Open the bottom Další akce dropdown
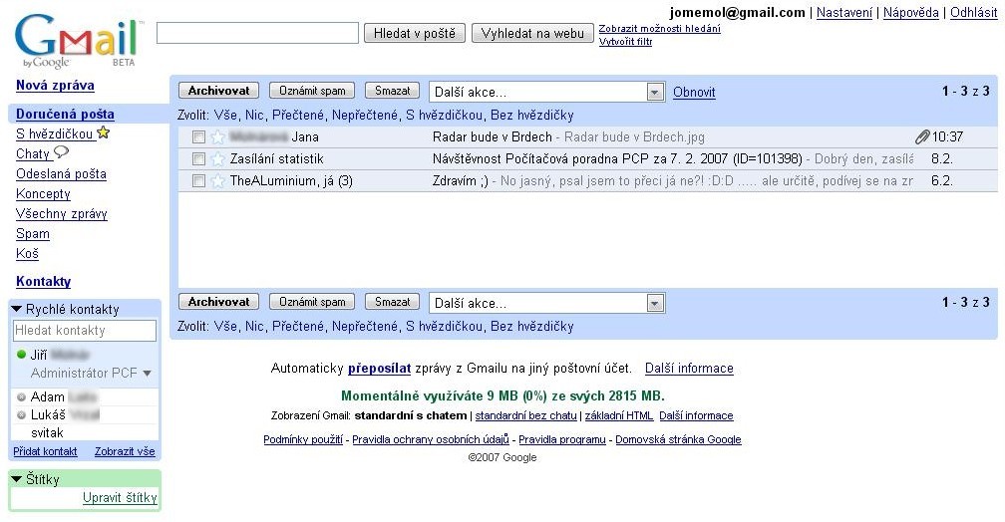The width and height of the screenshot is (1005, 522). (x=546, y=303)
